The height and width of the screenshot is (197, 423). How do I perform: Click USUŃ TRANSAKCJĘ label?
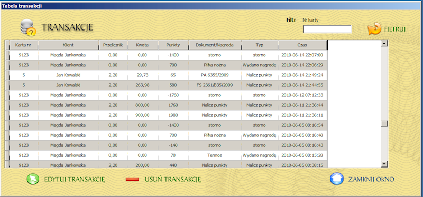pyautogui.click(x=173, y=179)
